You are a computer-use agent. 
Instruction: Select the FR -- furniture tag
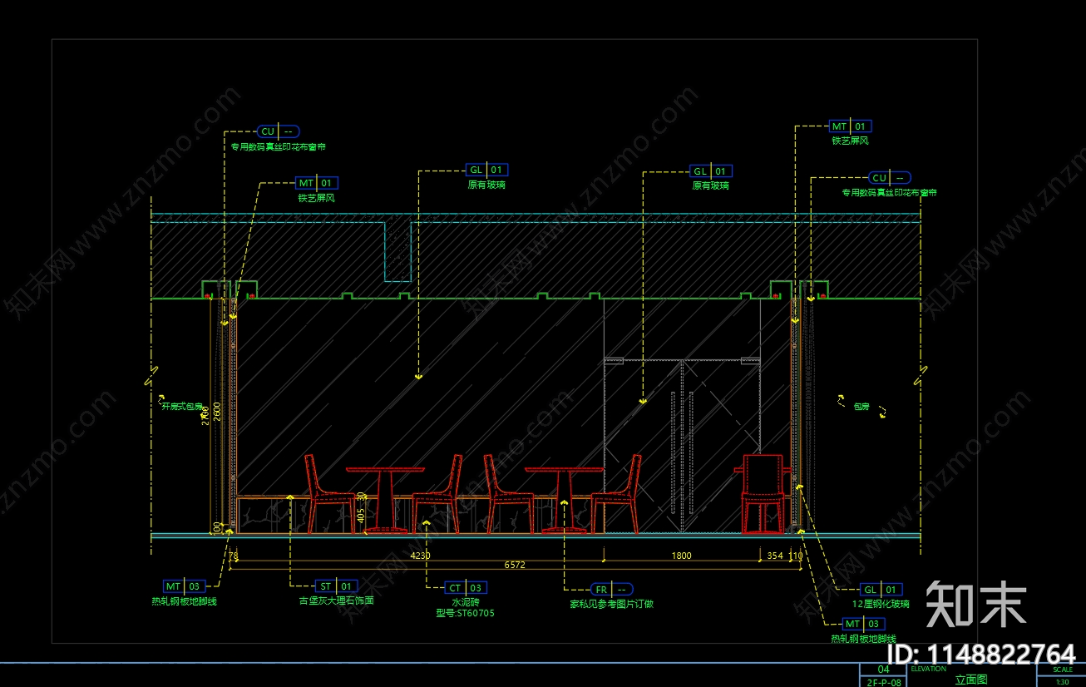[612, 589]
